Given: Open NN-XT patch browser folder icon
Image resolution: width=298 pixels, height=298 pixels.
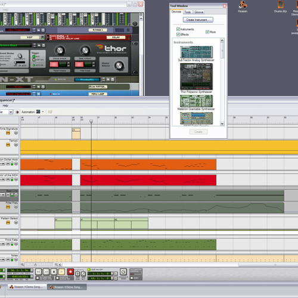Looking at the screenshot, I should tap(108, 79).
